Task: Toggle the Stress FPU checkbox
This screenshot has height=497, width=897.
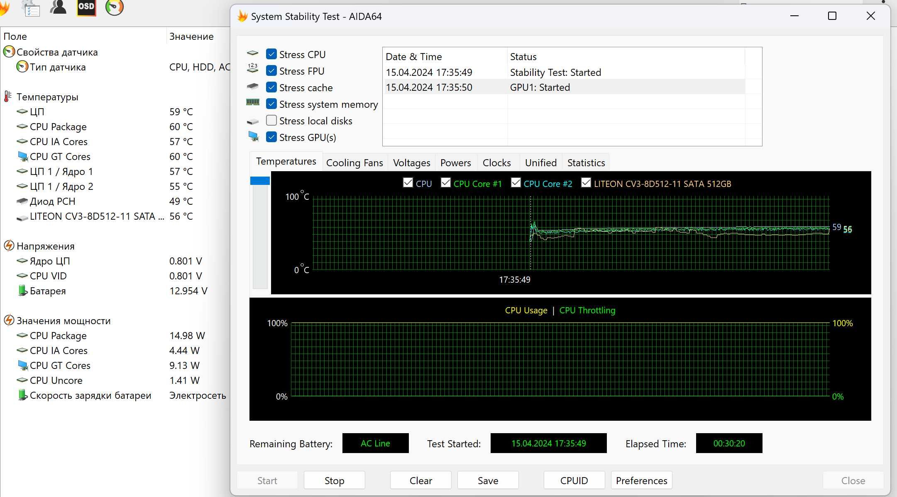Action: click(272, 70)
